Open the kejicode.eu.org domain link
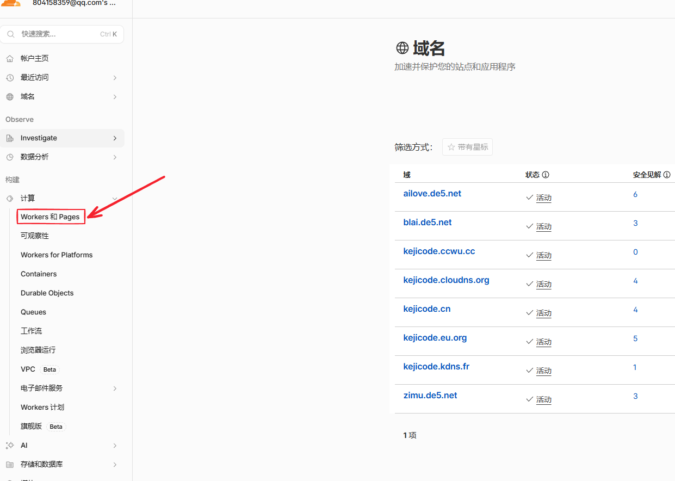Screen dimensions: 675x481 click(435, 337)
